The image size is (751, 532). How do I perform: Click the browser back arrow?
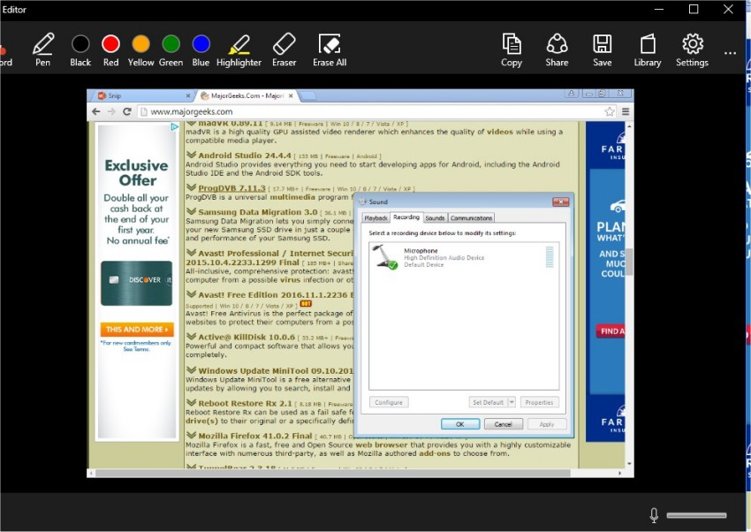(x=96, y=111)
